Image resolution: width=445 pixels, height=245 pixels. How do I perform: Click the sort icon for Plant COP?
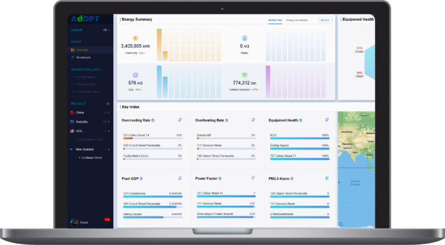click(180, 179)
